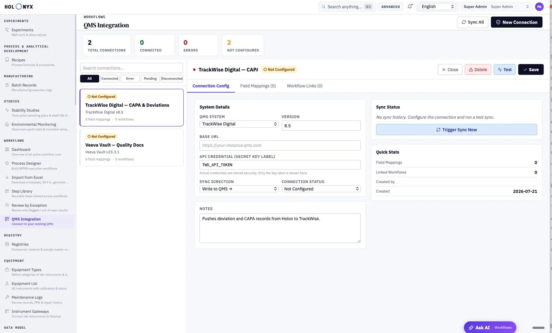Filter connections by Error status
Screen dimensions: 552x333
pos(130,79)
